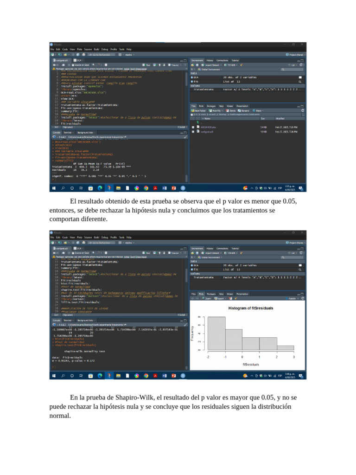Screen dimensions: 356x475
Task: Select the Terminal tab in the upper RStudio screenshot
Action: pyautogui.click(x=67, y=133)
